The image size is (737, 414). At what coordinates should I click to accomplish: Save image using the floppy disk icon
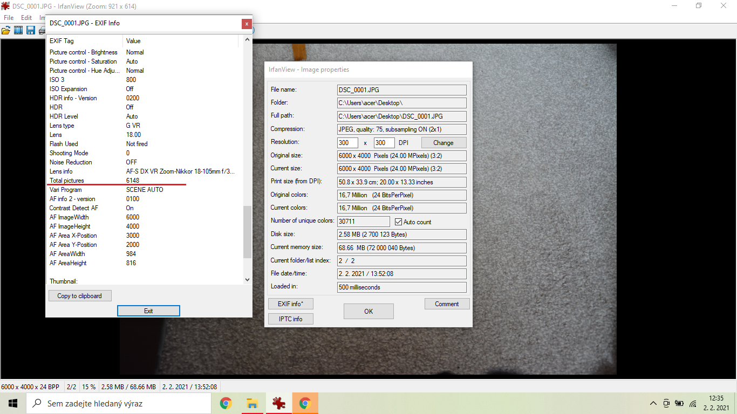point(31,30)
